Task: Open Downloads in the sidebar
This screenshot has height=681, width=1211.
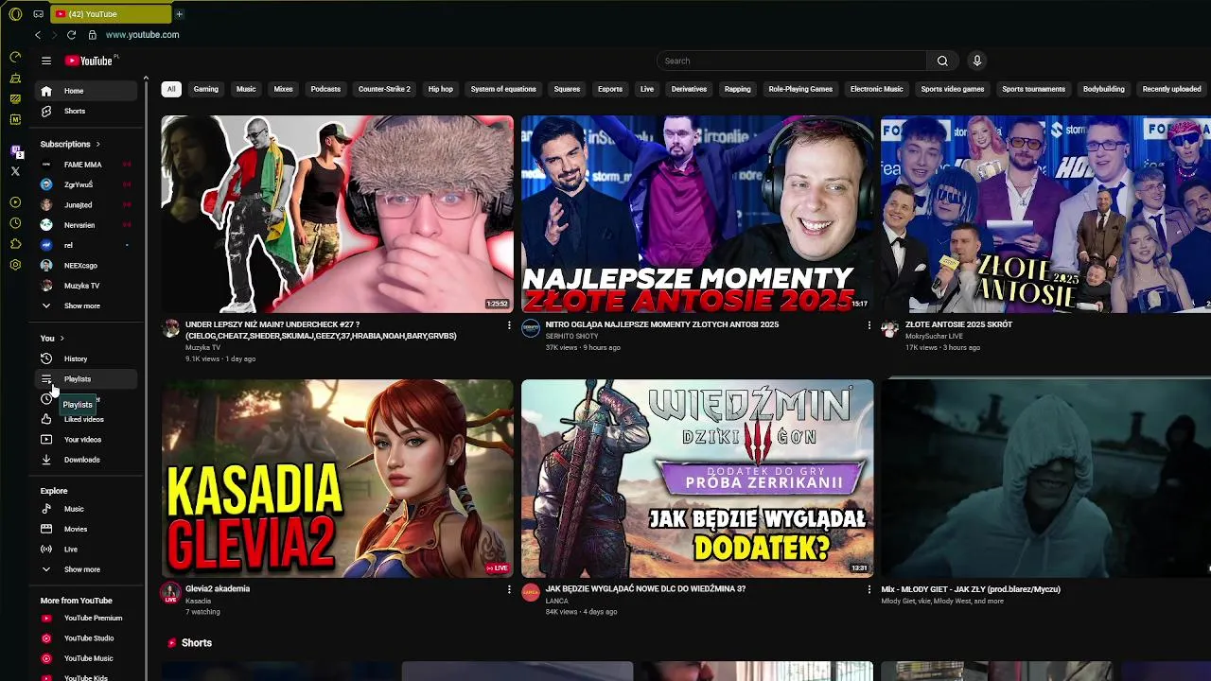Action: pyautogui.click(x=87, y=460)
